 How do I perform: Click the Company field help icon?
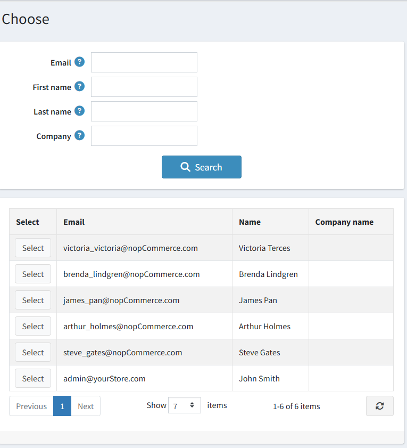[79, 135]
